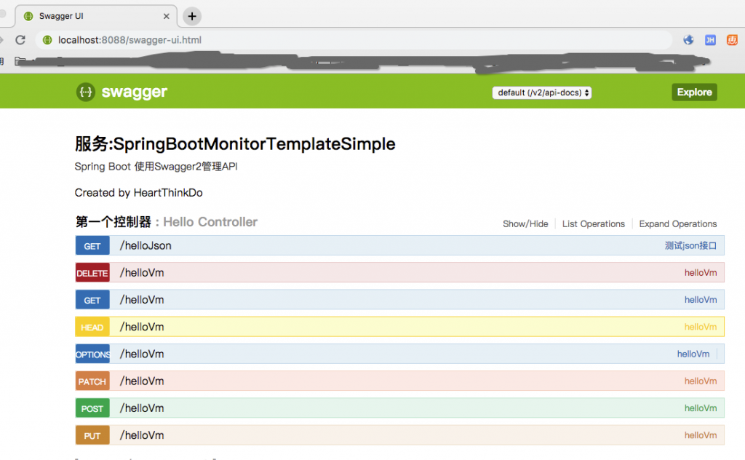This screenshot has height=460, width=745.
Task: Click the GET method badge for /helloJson
Action: click(92, 246)
